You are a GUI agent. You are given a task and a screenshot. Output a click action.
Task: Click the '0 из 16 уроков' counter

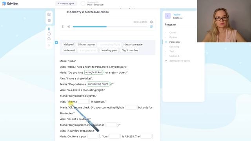click(x=95, y=5)
